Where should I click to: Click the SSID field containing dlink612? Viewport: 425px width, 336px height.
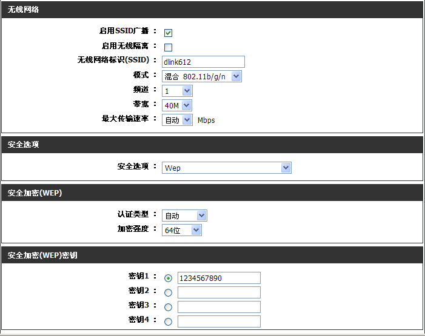click(x=203, y=62)
